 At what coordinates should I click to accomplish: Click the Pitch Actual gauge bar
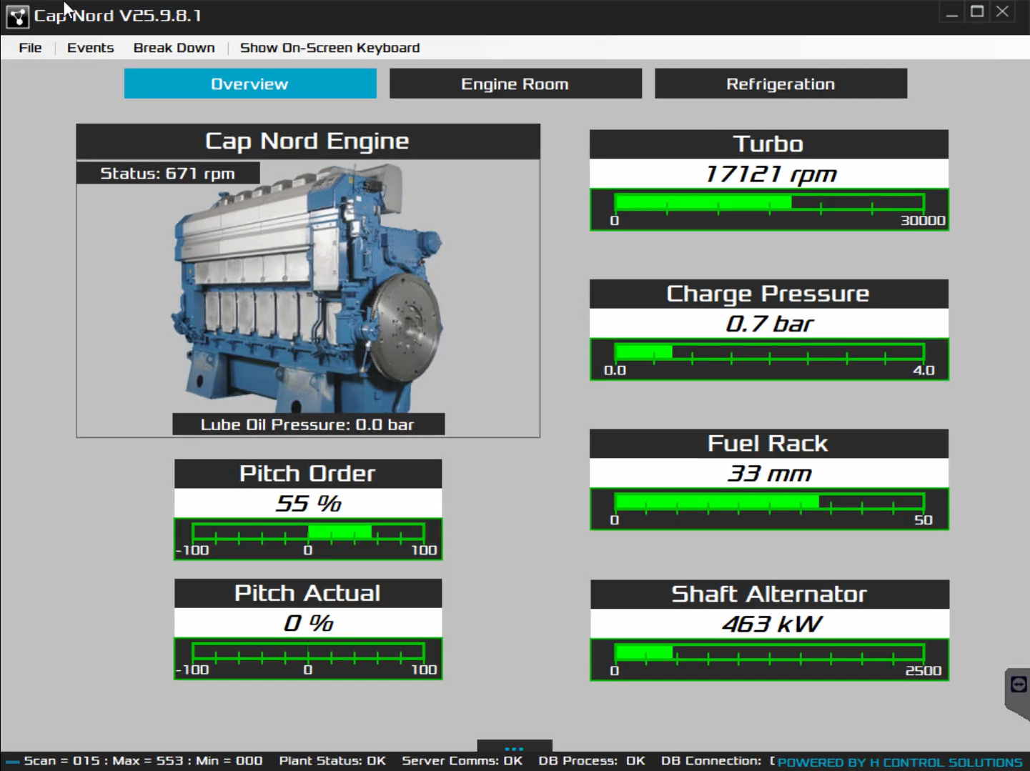(308, 652)
